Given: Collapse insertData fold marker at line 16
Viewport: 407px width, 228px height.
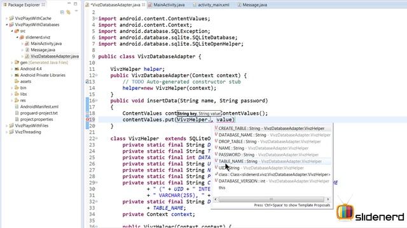Looking at the screenshot, I should tap(96, 101).
